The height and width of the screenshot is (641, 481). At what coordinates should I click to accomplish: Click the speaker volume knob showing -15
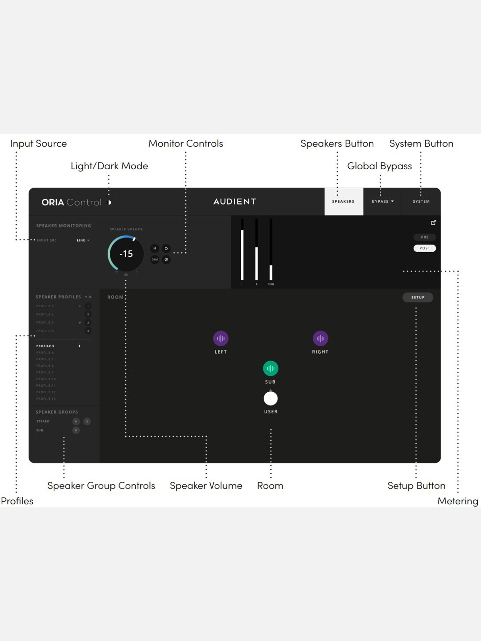[126, 254]
